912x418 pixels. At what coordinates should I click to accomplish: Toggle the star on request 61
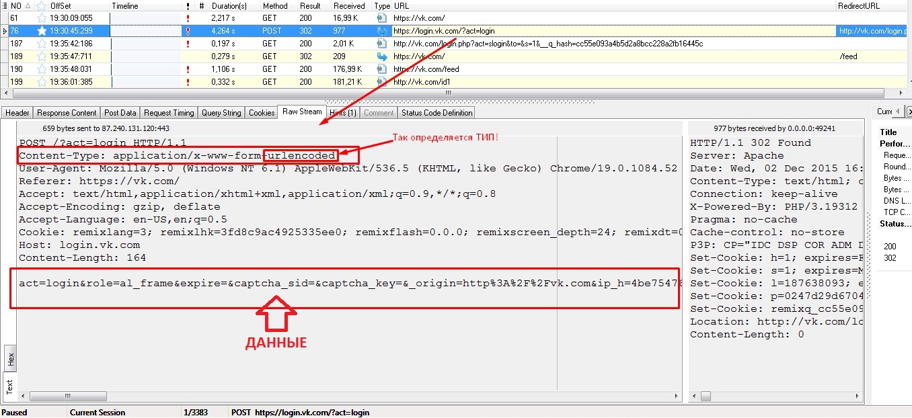click(41, 18)
